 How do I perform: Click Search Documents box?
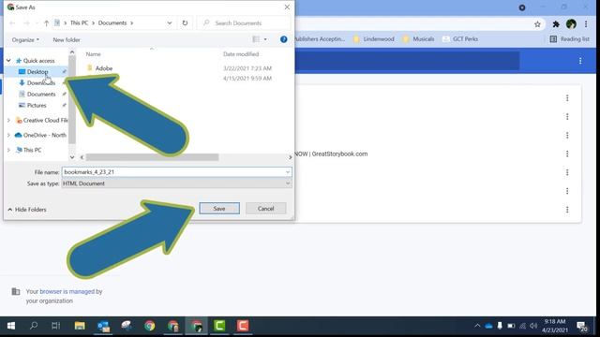tap(244, 22)
